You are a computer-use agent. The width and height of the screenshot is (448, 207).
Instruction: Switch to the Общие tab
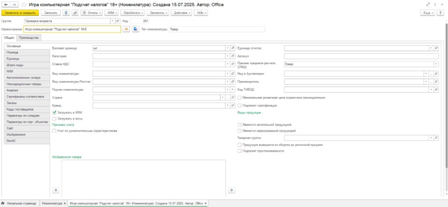tap(9, 38)
